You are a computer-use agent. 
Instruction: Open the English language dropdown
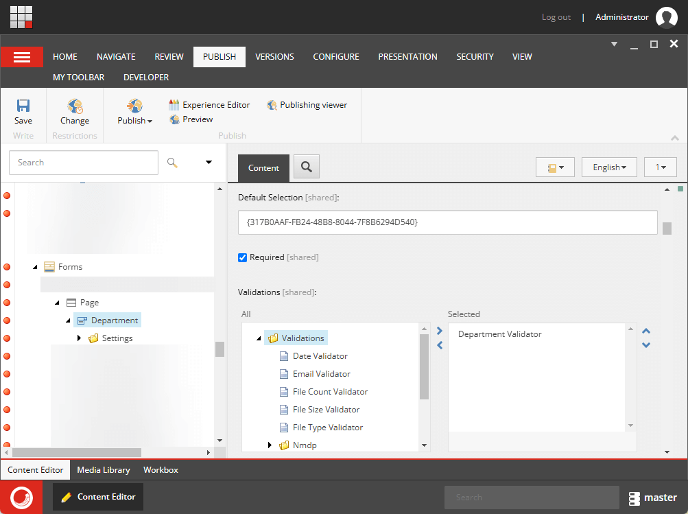[x=608, y=166]
